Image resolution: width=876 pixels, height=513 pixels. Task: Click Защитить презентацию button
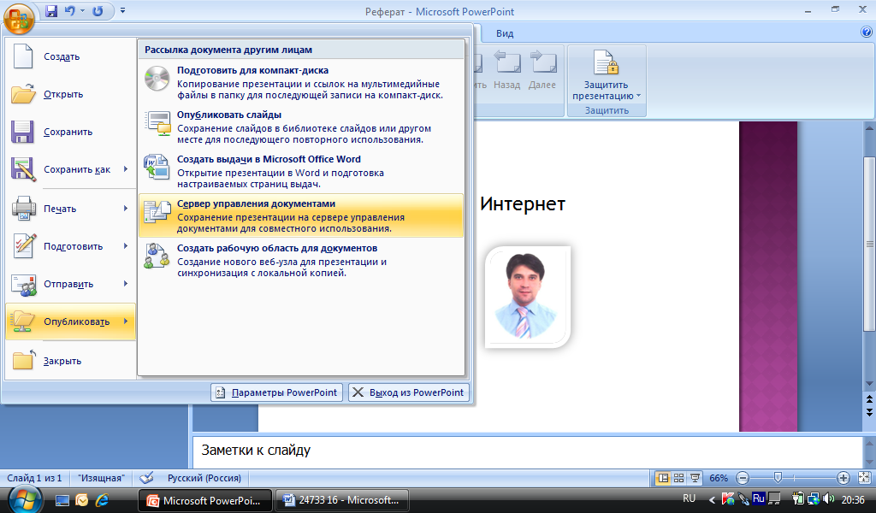(x=607, y=75)
